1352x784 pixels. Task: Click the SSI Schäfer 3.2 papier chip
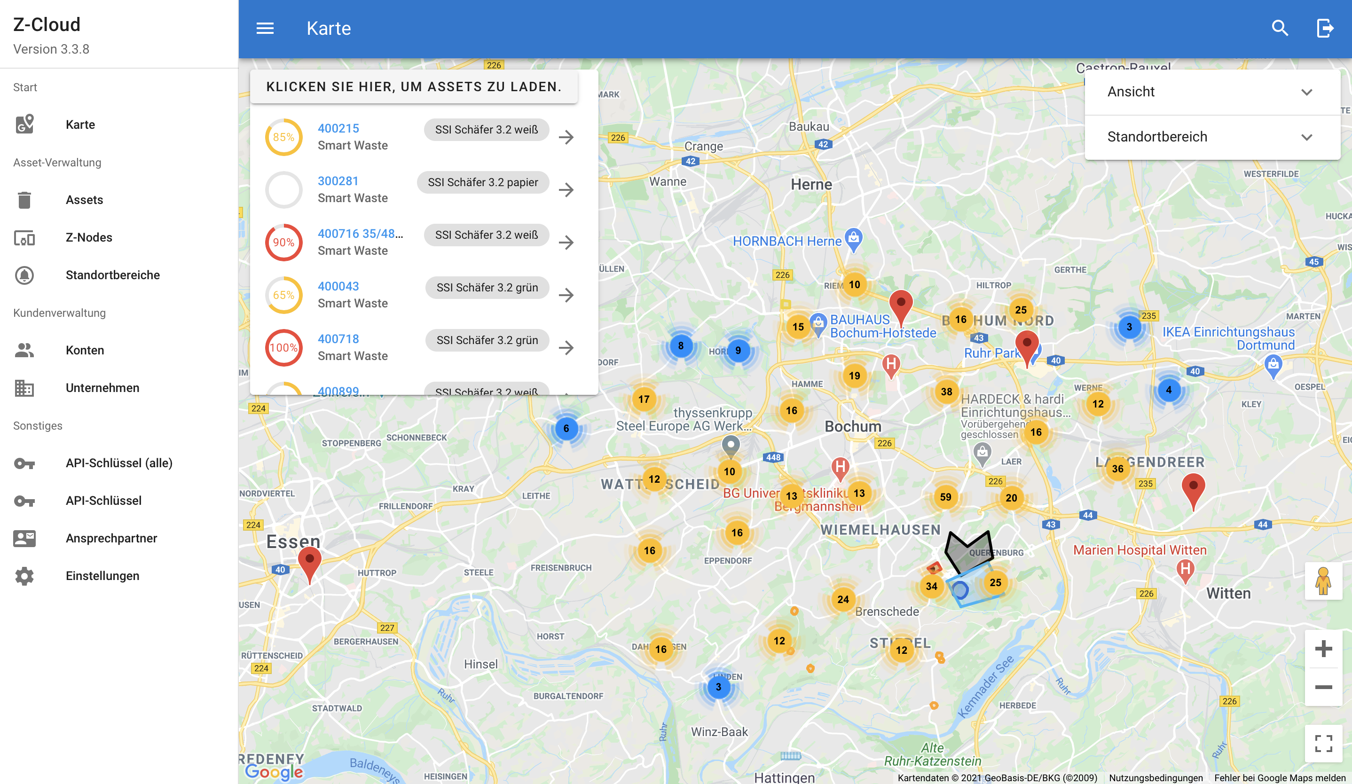(482, 182)
